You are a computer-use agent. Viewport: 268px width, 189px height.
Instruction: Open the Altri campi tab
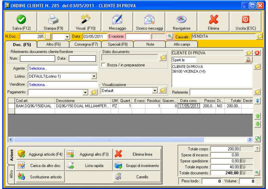coord(182,44)
